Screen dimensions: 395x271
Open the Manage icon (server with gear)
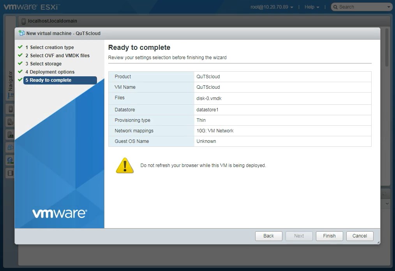(11, 122)
